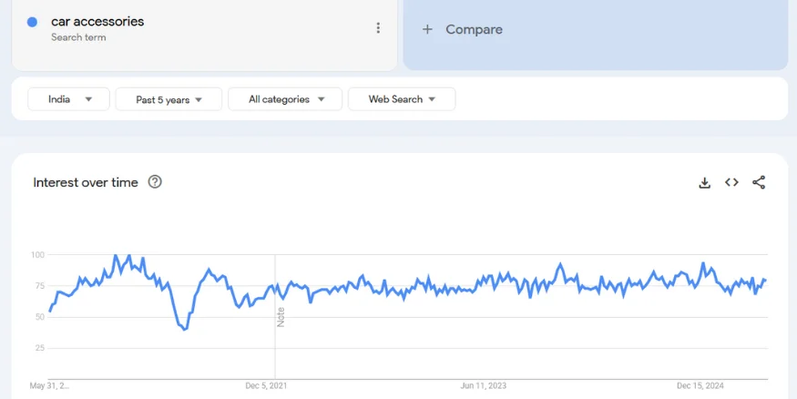Select the Jun 11, 2023 axis label
The width and height of the screenshot is (797, 399).
485,386
